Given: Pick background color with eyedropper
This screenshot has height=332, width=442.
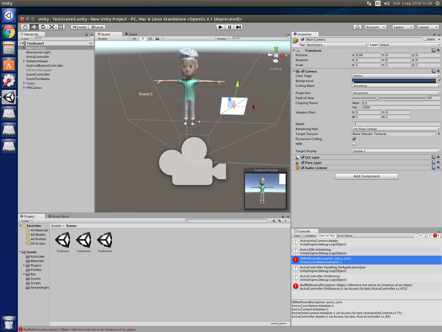Looking at the screenshot, I should [x=439, y=81].
